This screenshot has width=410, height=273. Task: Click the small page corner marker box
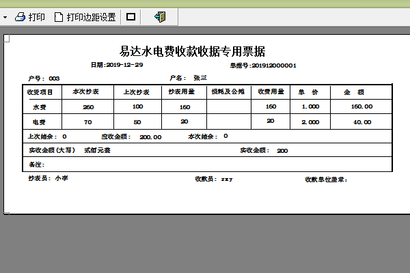pyautogui.click(x=6, y=40)
